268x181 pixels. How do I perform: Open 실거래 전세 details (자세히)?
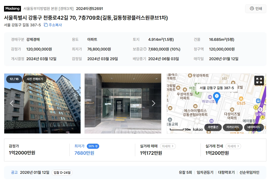233,146
